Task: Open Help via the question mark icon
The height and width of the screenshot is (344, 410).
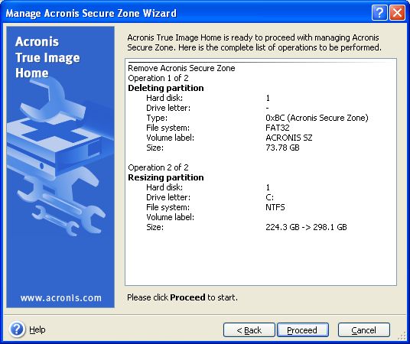Action: (17, 329)
